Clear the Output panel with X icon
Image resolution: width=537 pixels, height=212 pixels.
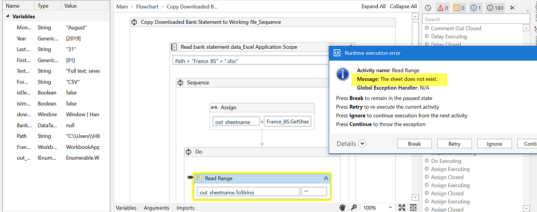pyautogui.click(x=513, y=8)
